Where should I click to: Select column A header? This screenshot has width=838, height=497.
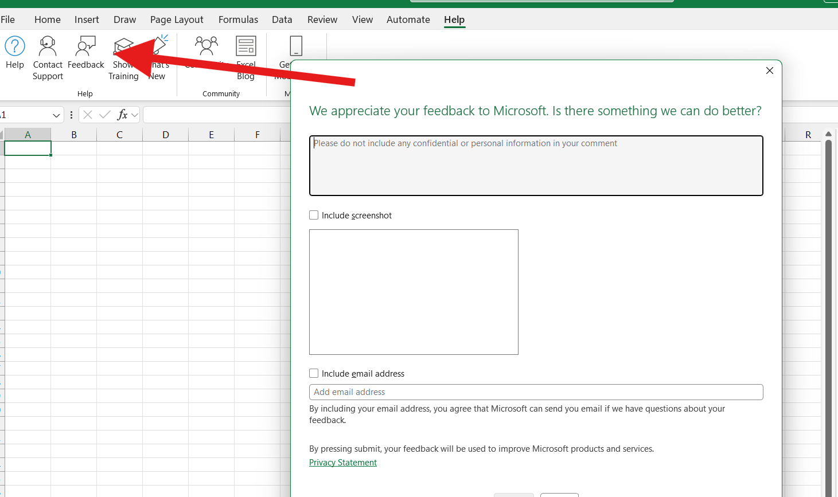coord(28,135)
